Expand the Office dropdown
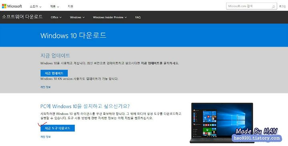The width and height of the screenshot is (288, 146). tap(56, 17)
